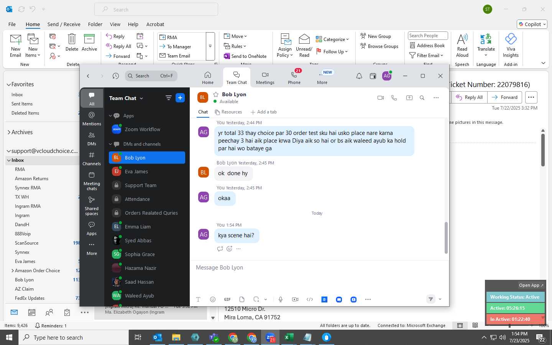552x345 pixels.
Task: Search within the Bob Lyon chat
Action: (x=422, y=98)
